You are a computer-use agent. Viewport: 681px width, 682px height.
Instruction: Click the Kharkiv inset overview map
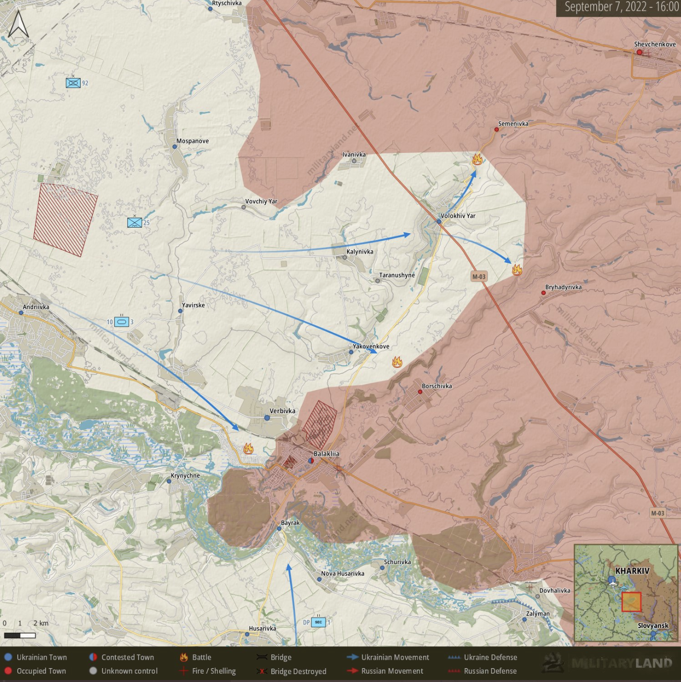click(626, 593)
